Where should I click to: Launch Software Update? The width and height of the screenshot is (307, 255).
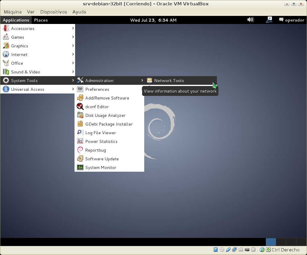pos(102,159)
